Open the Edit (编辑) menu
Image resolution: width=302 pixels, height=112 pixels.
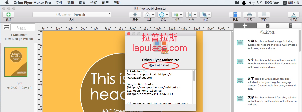71,3
